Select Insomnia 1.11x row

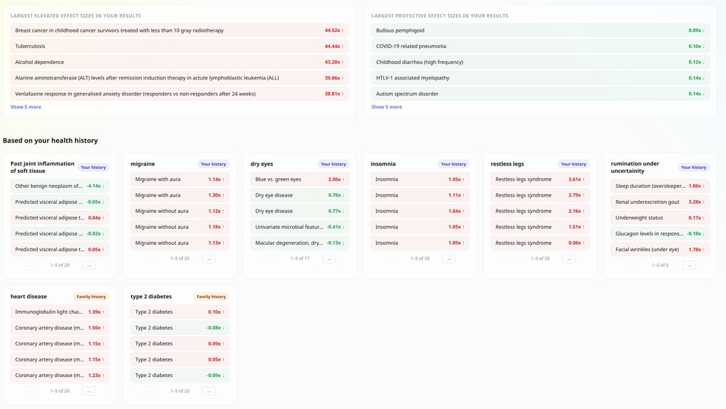pyautogui.click(x=420, y=195)
